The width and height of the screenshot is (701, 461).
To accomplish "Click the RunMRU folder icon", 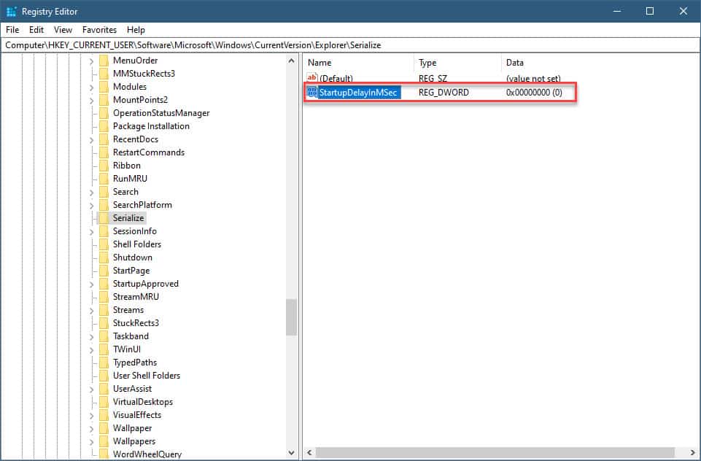I will click(x=104, y=179).
